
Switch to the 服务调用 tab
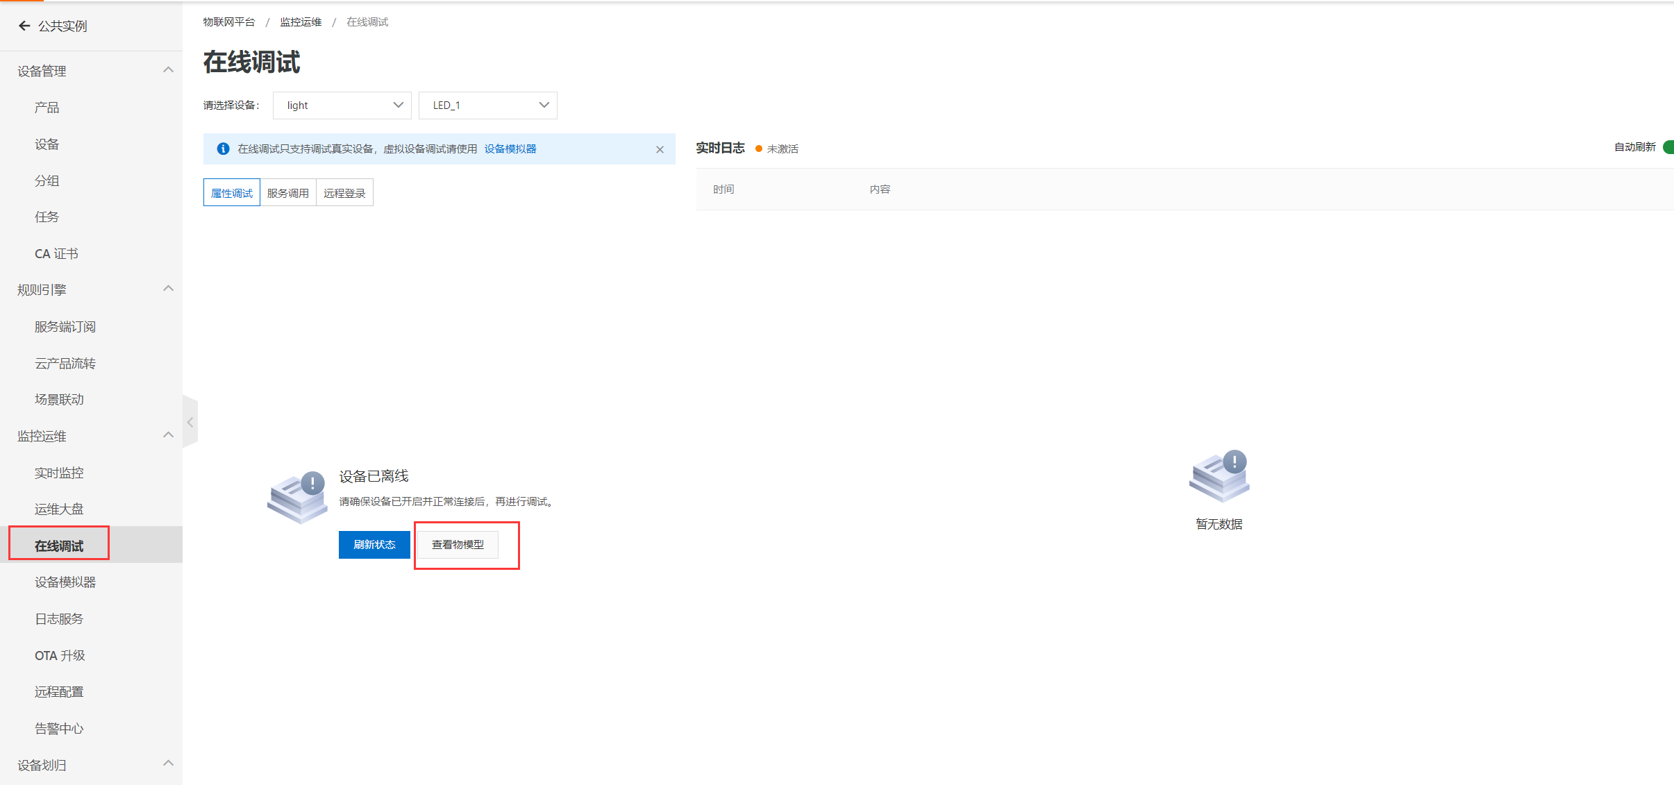tap(287, 193)
